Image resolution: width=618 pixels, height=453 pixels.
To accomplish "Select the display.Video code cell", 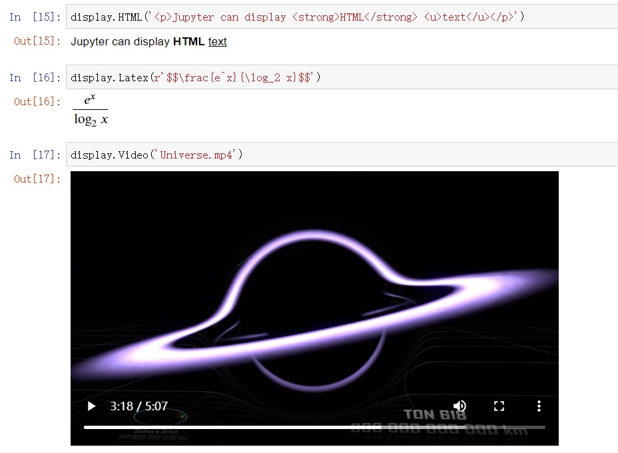I will pyautogui.click(x=342, y=155).
